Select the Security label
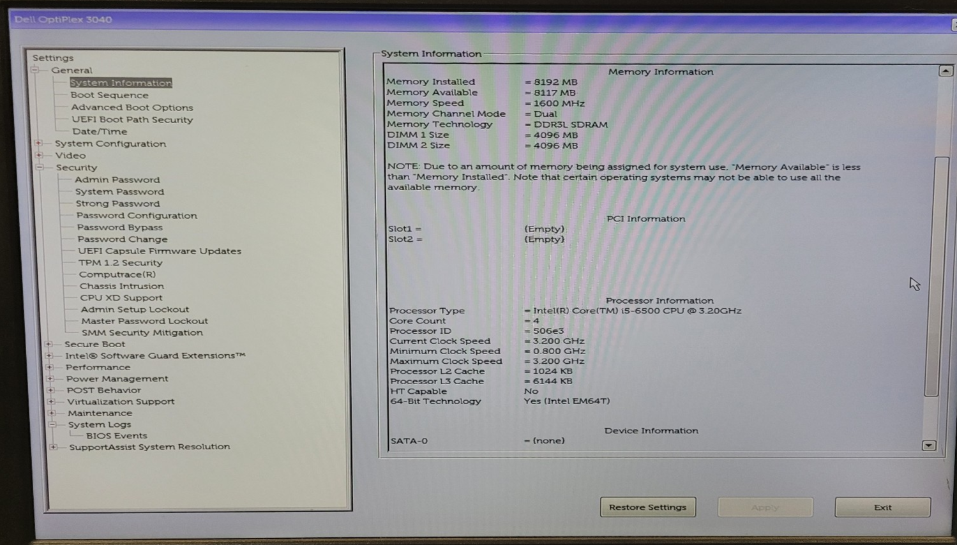Image resolution: width=957 pixels, height=545 pixels. point(77,167)
